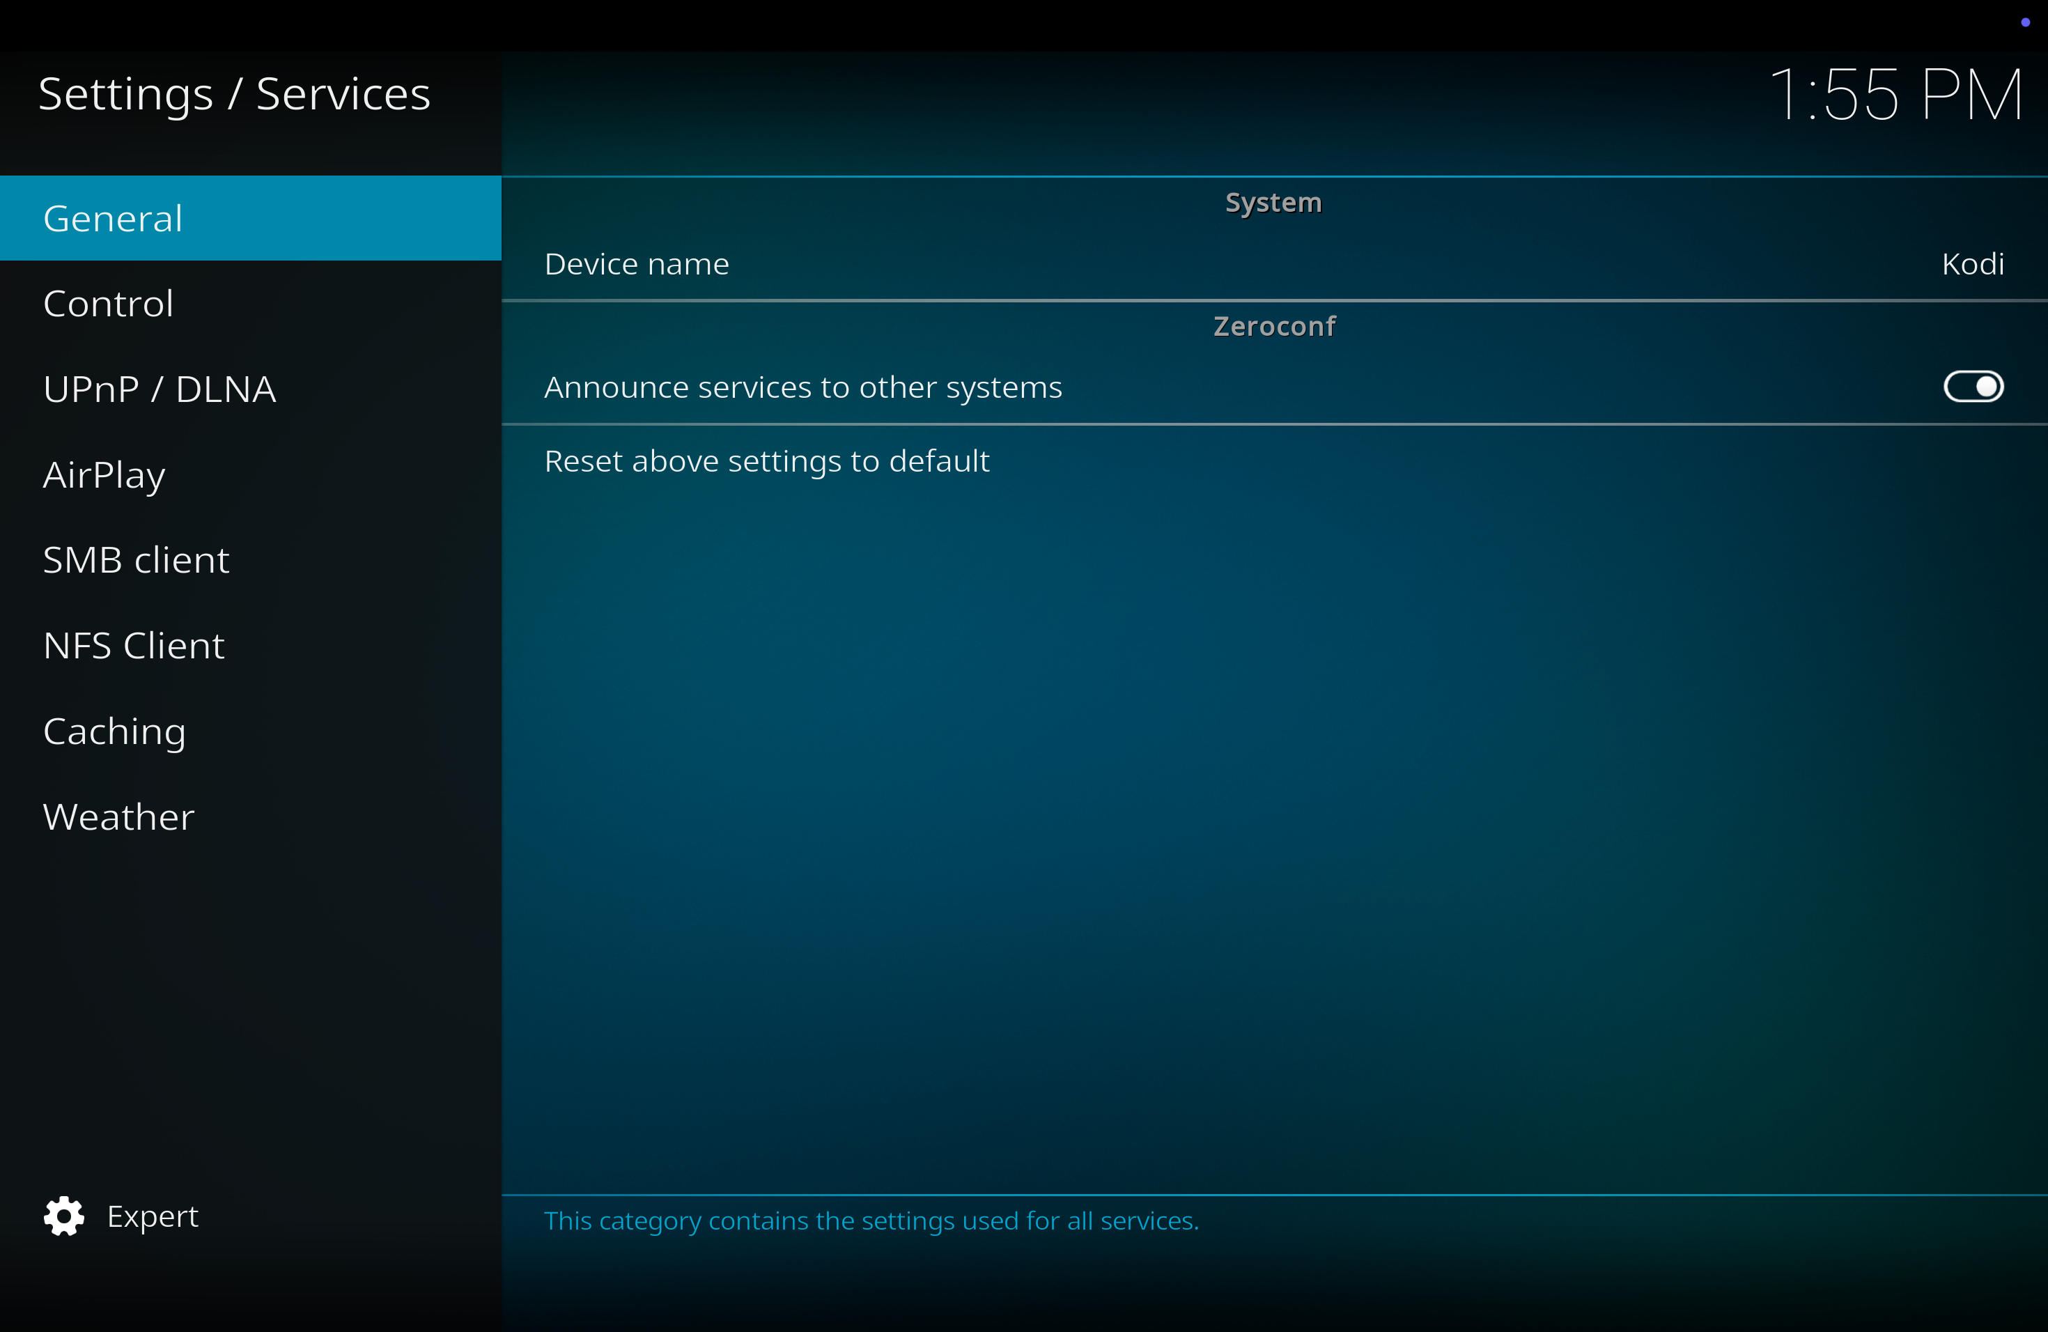Open the Control category
Viewport: 2048px width, 1332px height.
250,304
